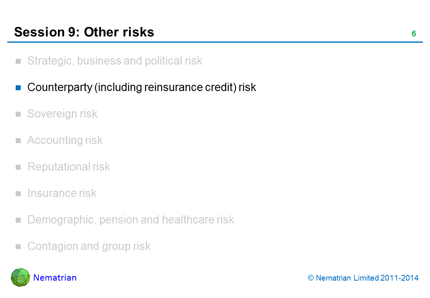Click the bullet beside Strategic, business and political risk
Screen dimensions: 430x298
point(18,61)
